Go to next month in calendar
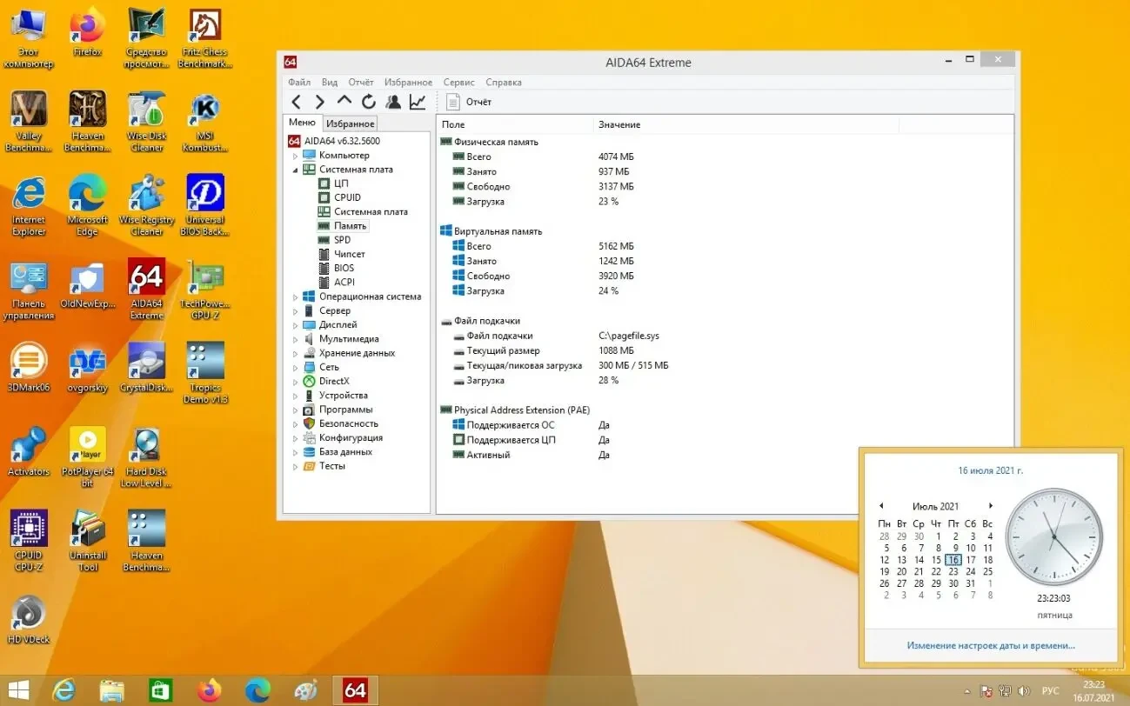Viewport: 1130px width, 706px height. 990,506
